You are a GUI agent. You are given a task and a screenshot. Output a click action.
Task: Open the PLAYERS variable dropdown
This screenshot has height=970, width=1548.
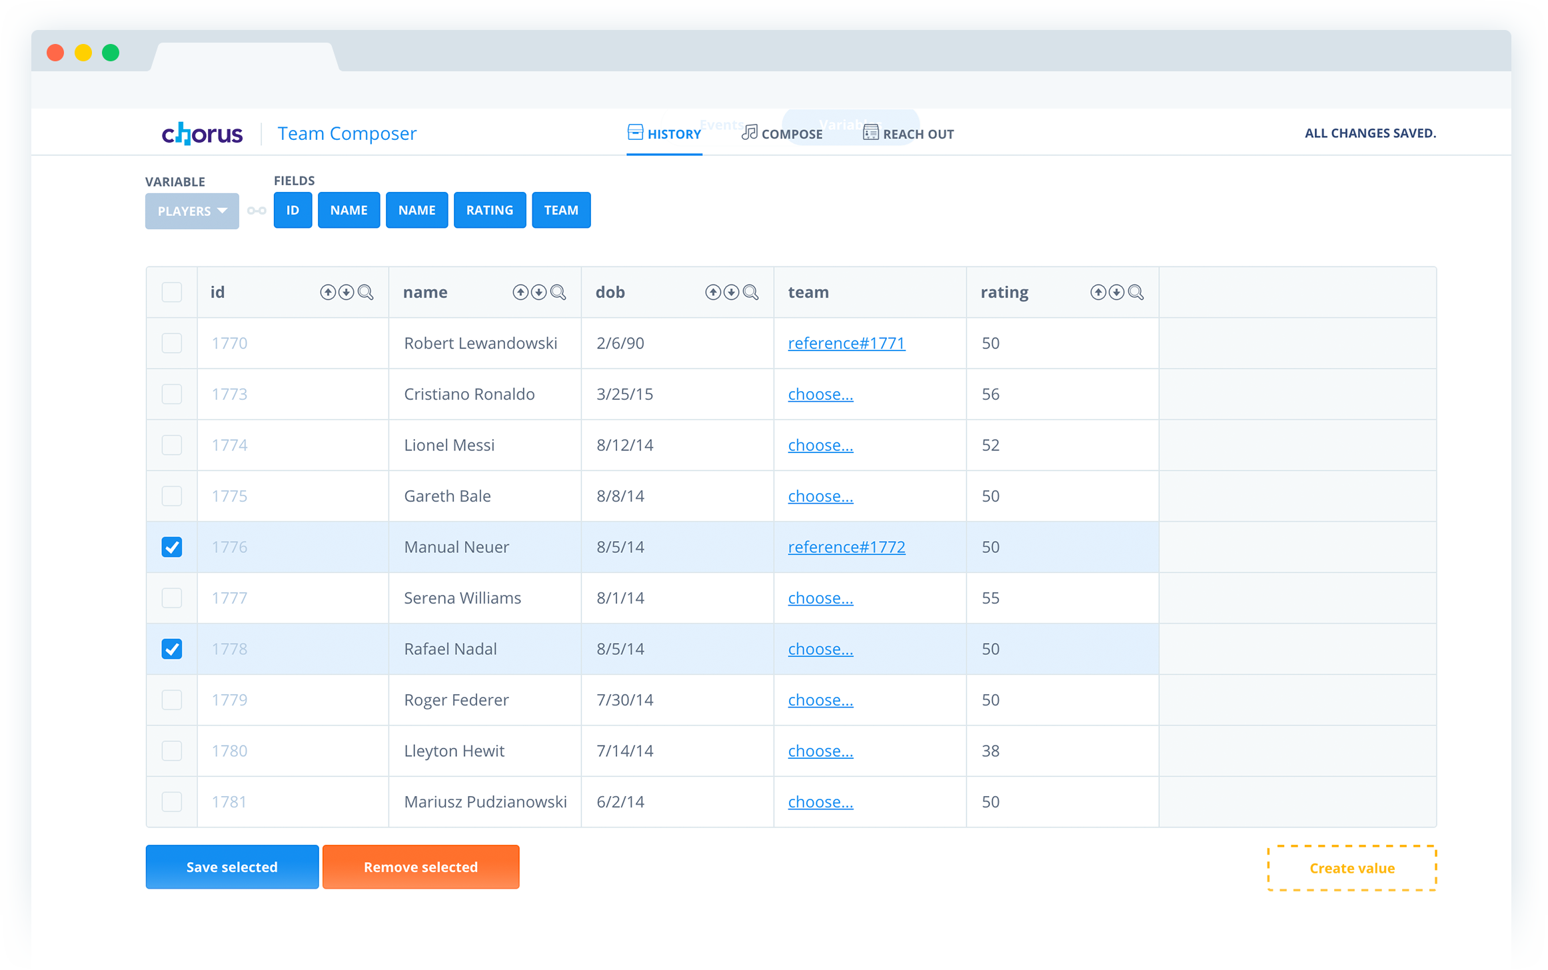pyautogui.click(x=192, y=211)
